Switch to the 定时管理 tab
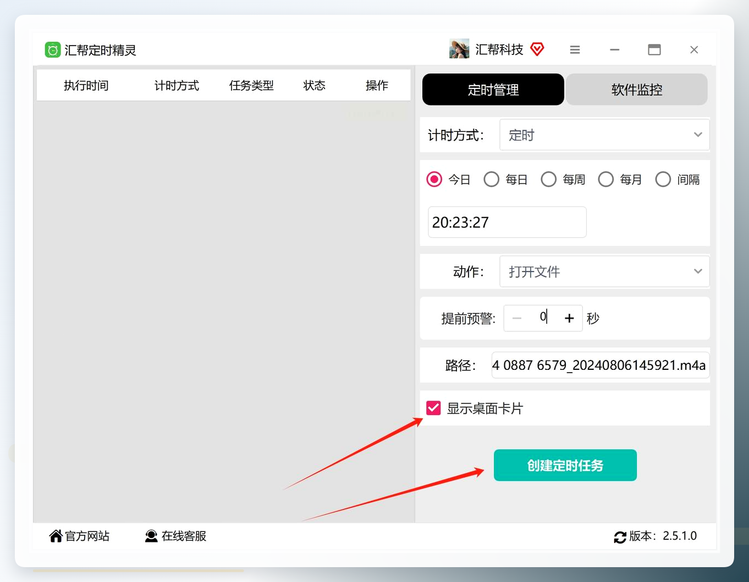This screenshot has height=582, width=749. [493, 90]
